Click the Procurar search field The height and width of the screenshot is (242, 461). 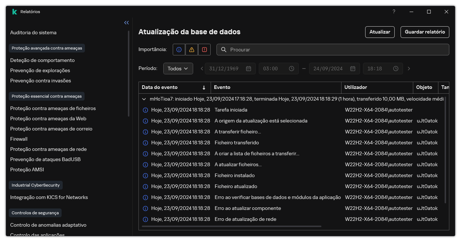[x=332, y=50]
